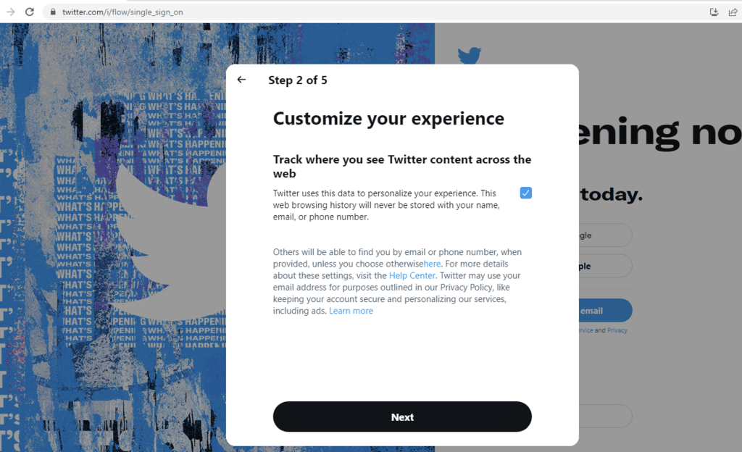Go back using the modal's left arrow

(241, 80)
